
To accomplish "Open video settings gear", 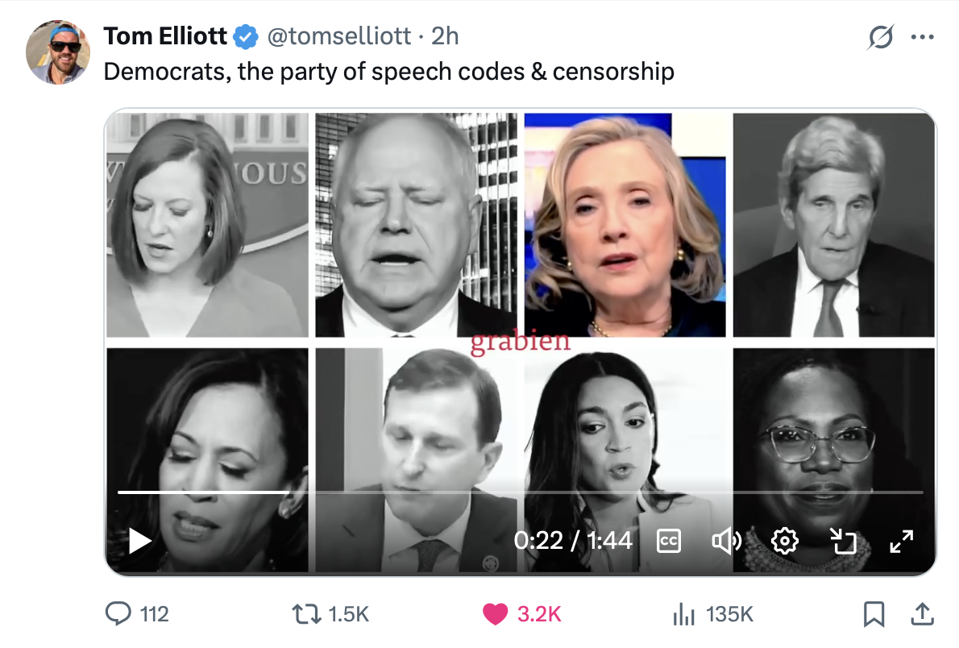I will [785, 541].
